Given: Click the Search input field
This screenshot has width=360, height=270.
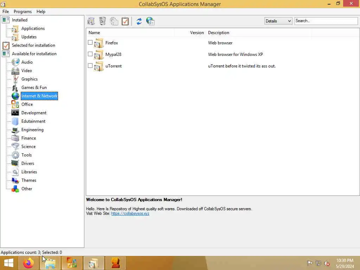Looking at the screenshot, I should pos(326,21).
